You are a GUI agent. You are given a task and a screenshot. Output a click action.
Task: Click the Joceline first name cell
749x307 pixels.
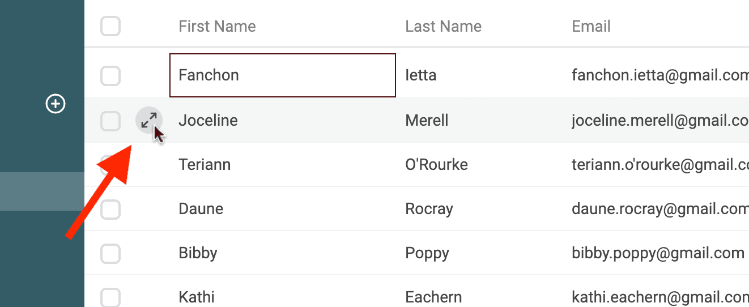click(208, 121)
